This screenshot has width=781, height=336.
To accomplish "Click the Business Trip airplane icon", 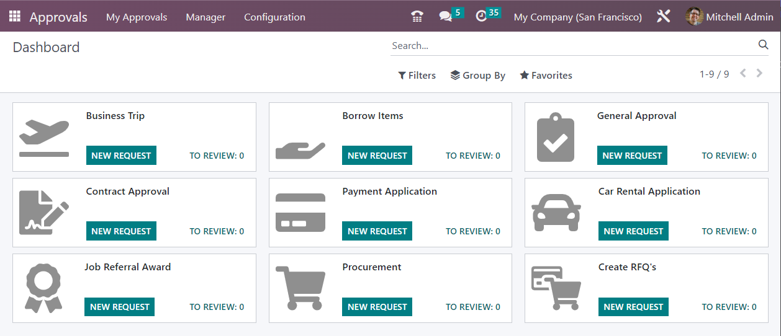I will [44, 138].
